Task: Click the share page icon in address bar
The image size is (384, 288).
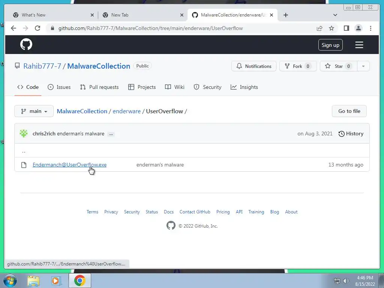Action: pos(319,28)
